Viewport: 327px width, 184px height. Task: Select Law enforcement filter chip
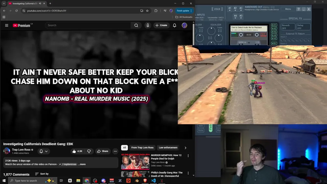[168, 147]
